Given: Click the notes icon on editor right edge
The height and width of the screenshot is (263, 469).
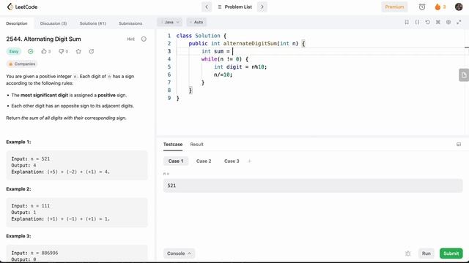Looking at the screenshot, I should pos(464,75).
